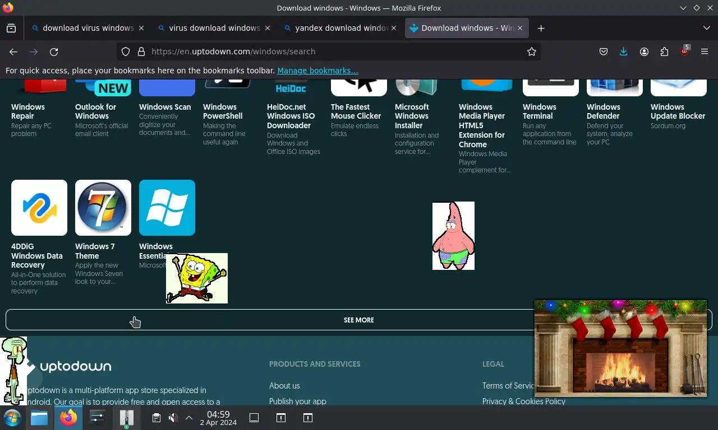Screen dimensions: 718x430
Task: Open the archive manager taskbar icon
Action: [127, 418]
